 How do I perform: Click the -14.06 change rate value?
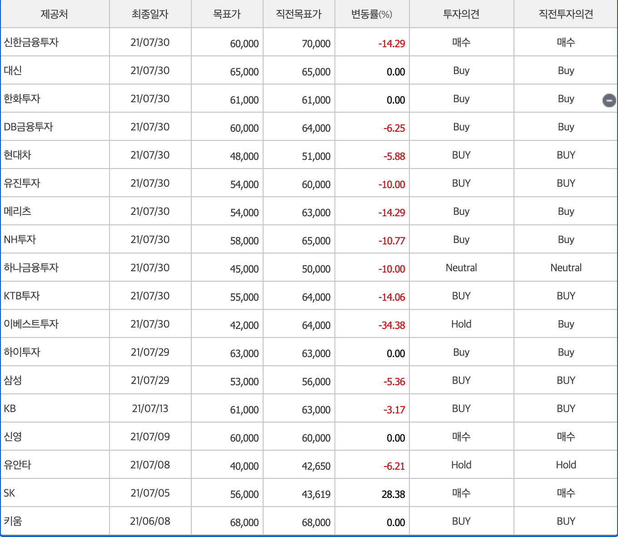coord(392,297)
